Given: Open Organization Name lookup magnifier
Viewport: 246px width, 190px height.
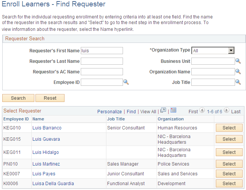Looking at the screenshot, I should [x=238, y=71].
